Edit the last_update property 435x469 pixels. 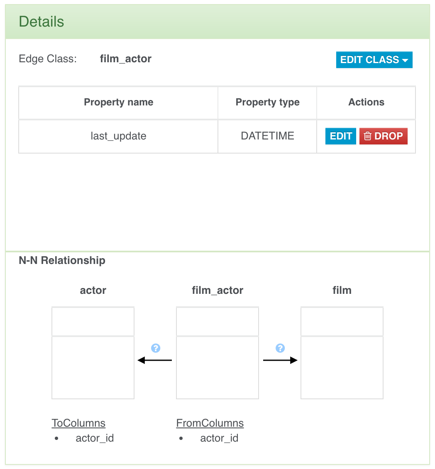341,136
